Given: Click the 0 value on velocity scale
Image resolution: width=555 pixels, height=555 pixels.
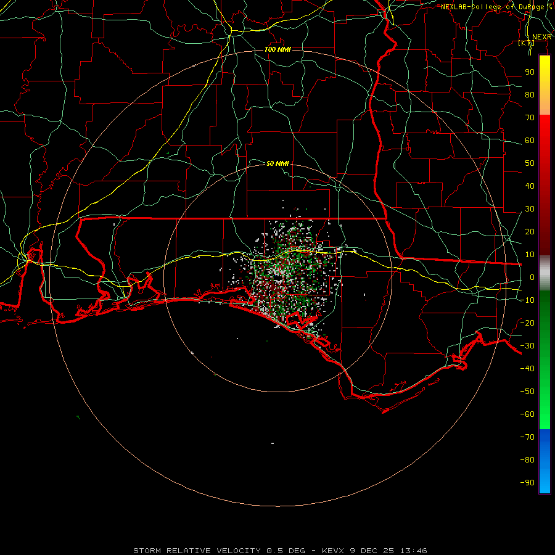Looking at the screenshot, I should [x=532, y=277].
